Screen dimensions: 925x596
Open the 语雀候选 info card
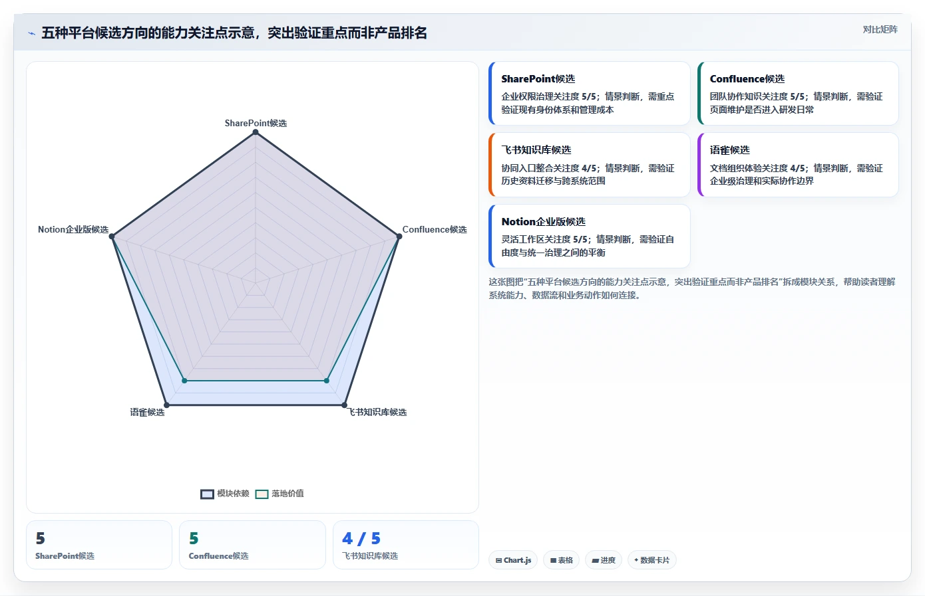pos(798,165)
